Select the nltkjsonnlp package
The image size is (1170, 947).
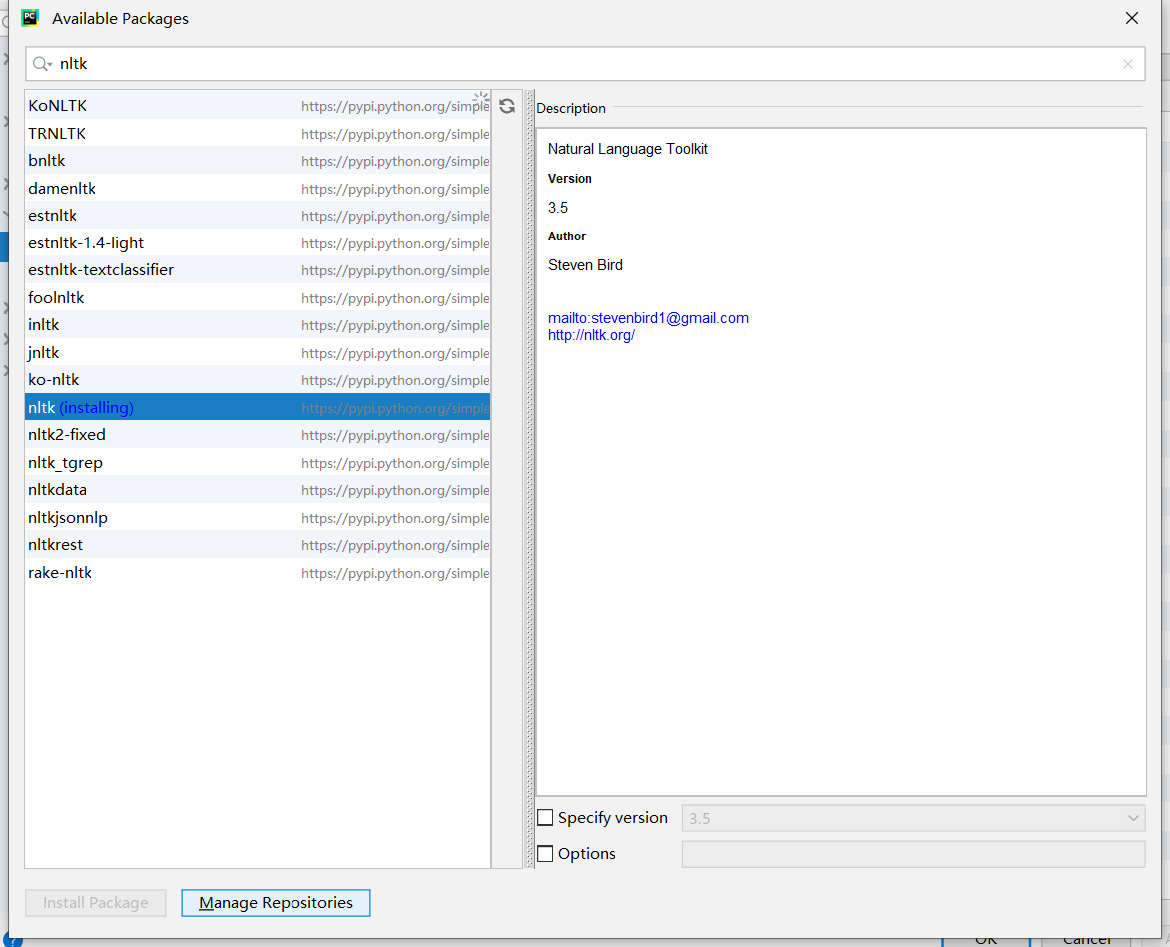point(258,518)
